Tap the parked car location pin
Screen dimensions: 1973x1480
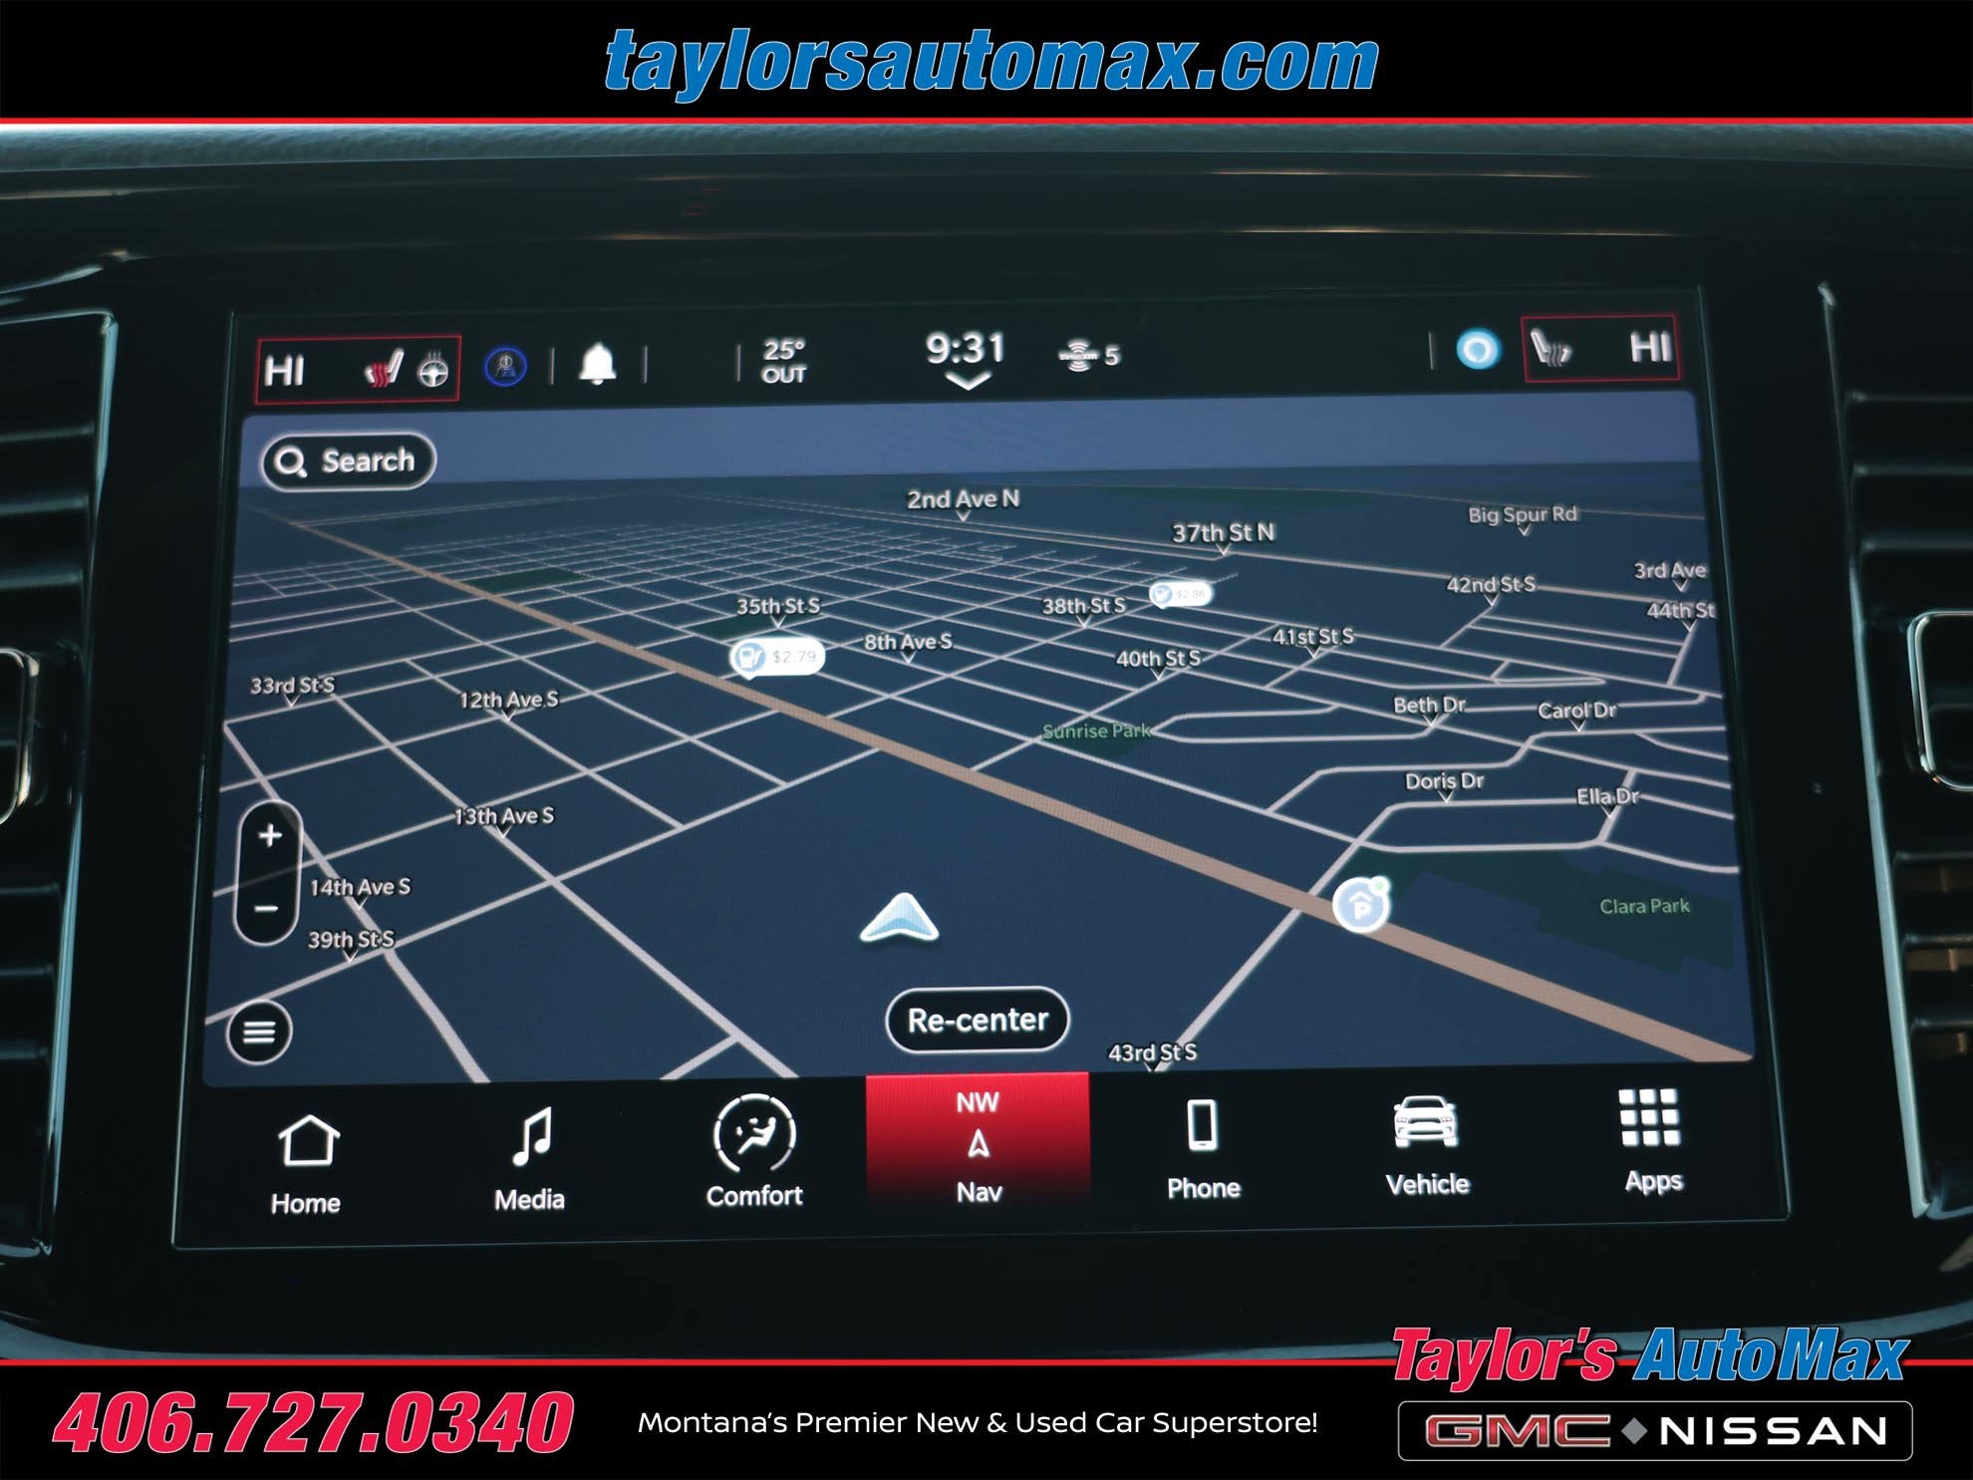click(1361, 906)
